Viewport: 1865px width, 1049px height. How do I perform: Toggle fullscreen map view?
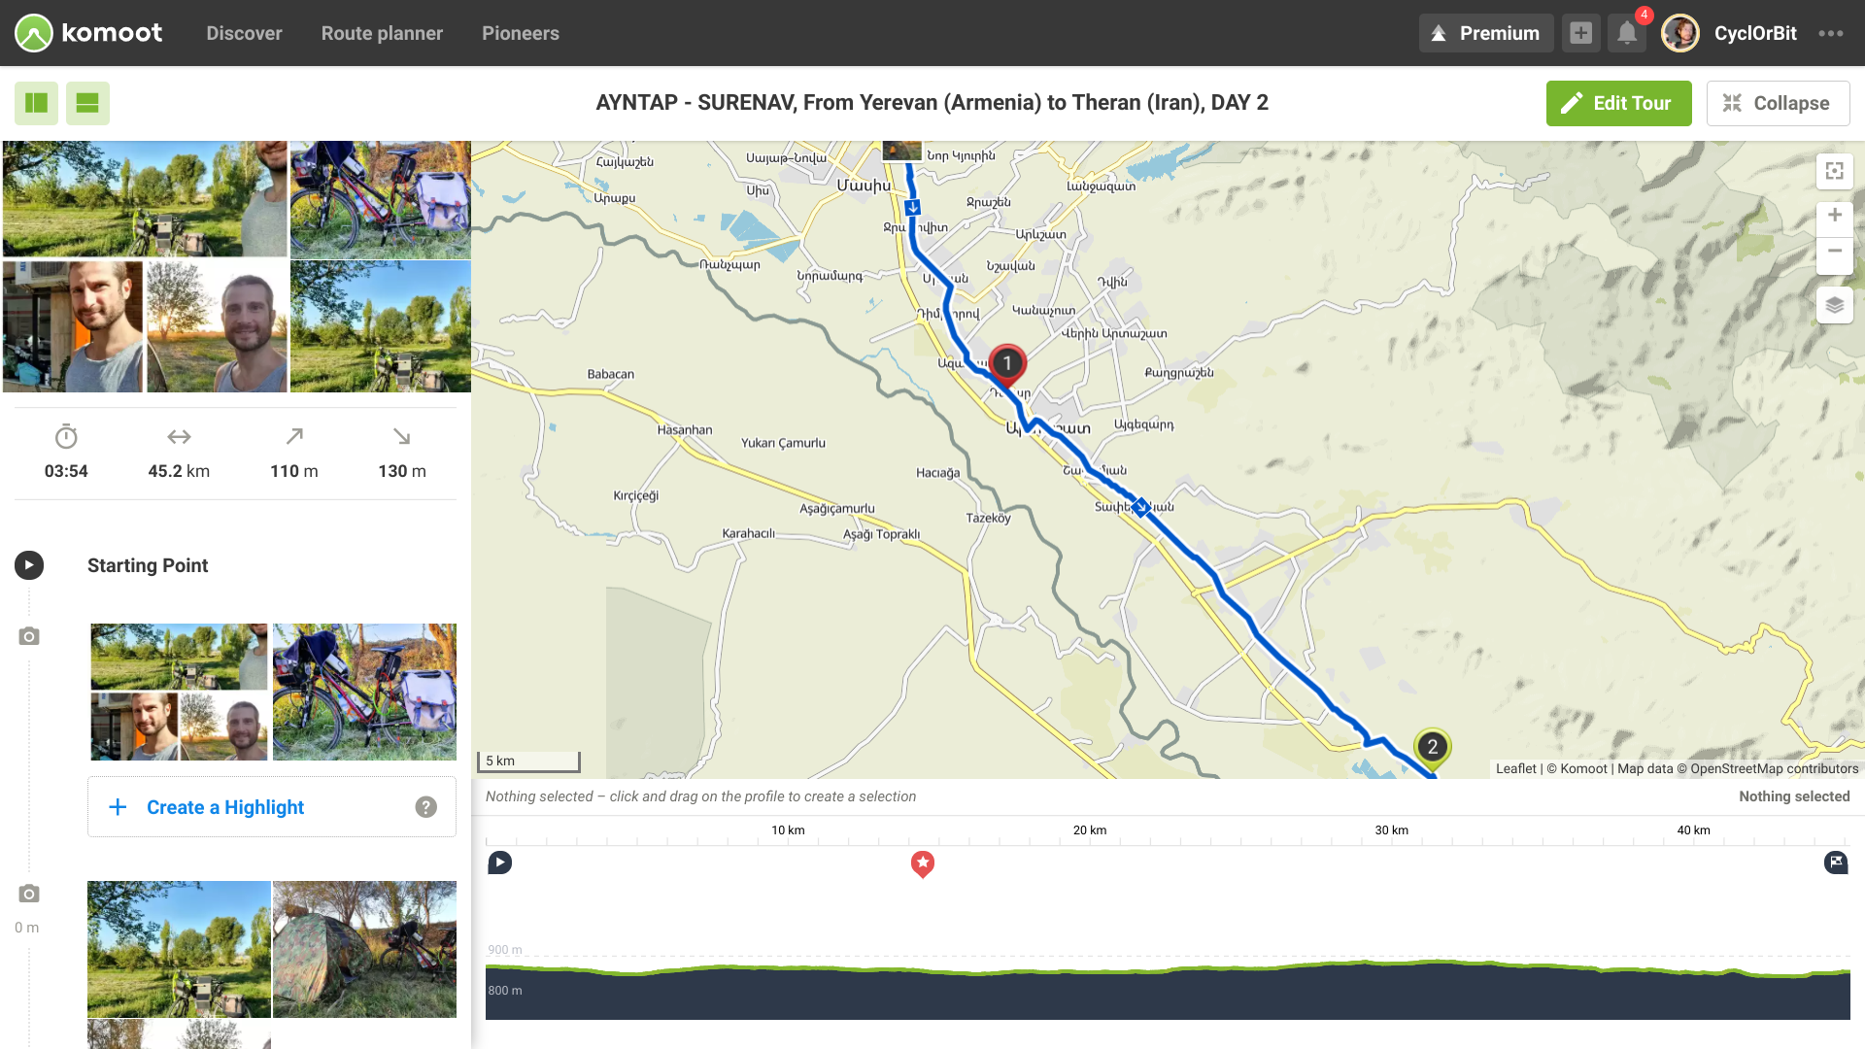pos(1834,171)
